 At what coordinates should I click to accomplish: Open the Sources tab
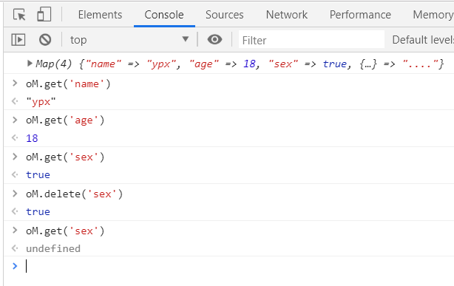(225, 15)
